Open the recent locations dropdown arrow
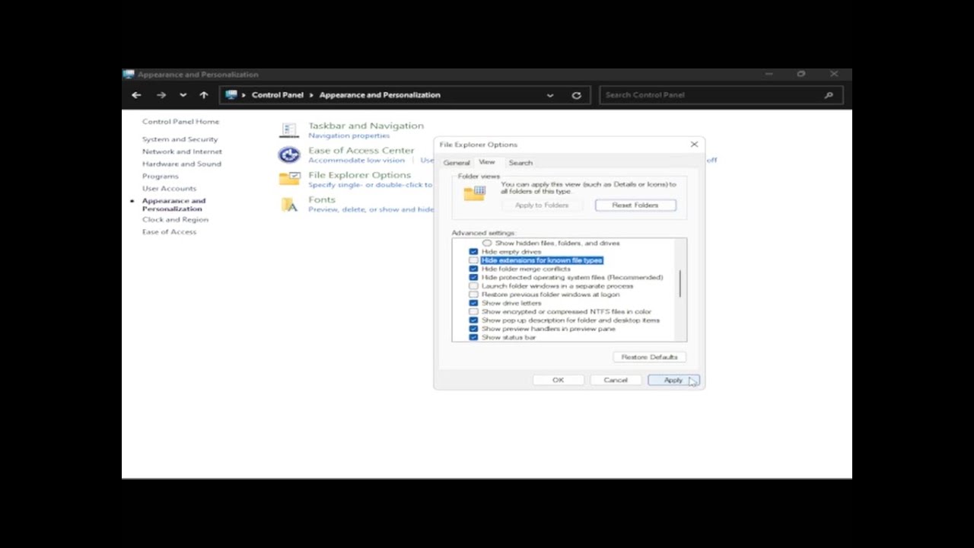 (x=183, y=95)
